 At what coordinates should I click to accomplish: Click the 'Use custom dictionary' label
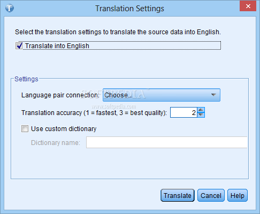coord(64,129)
